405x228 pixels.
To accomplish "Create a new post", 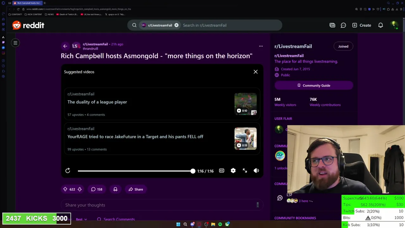I will (x=362, y=25).
